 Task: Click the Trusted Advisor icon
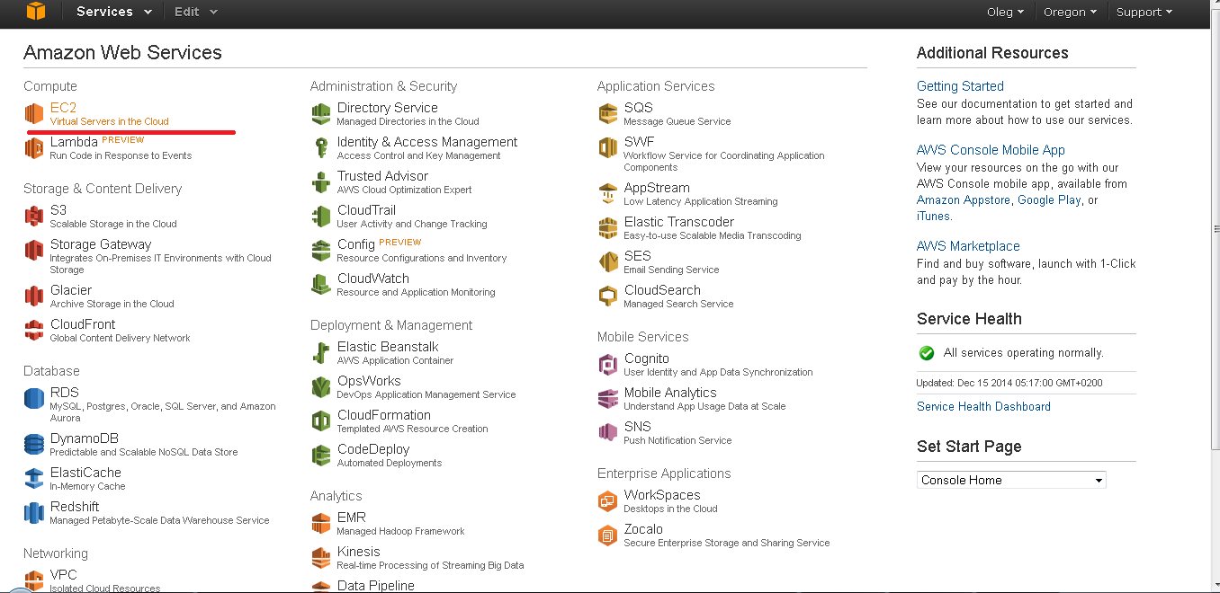click(320, 182)
